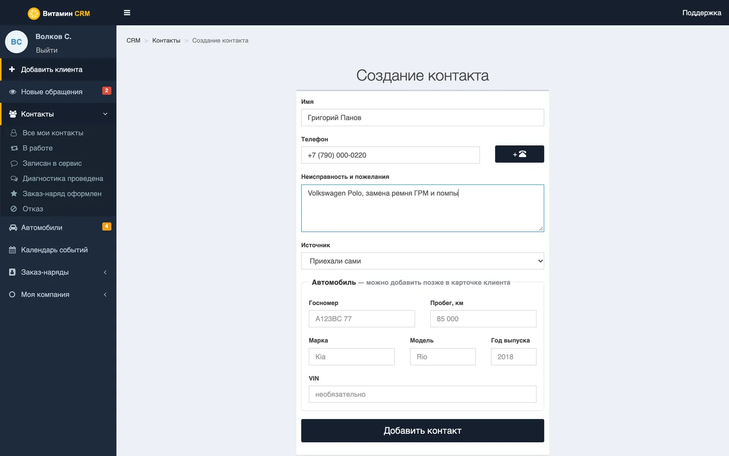
Task: Click the eye icon beside Новые обращения
Action: (x=13, y=92)
